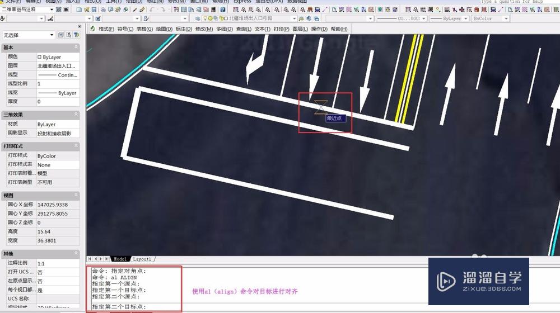The image size is (560, 313).
Task: Jump to first layout tab arrow
Action: (x=90, y=259)
